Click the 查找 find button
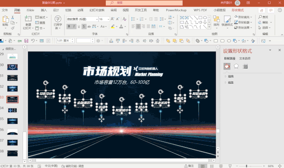 pos(263,17)
